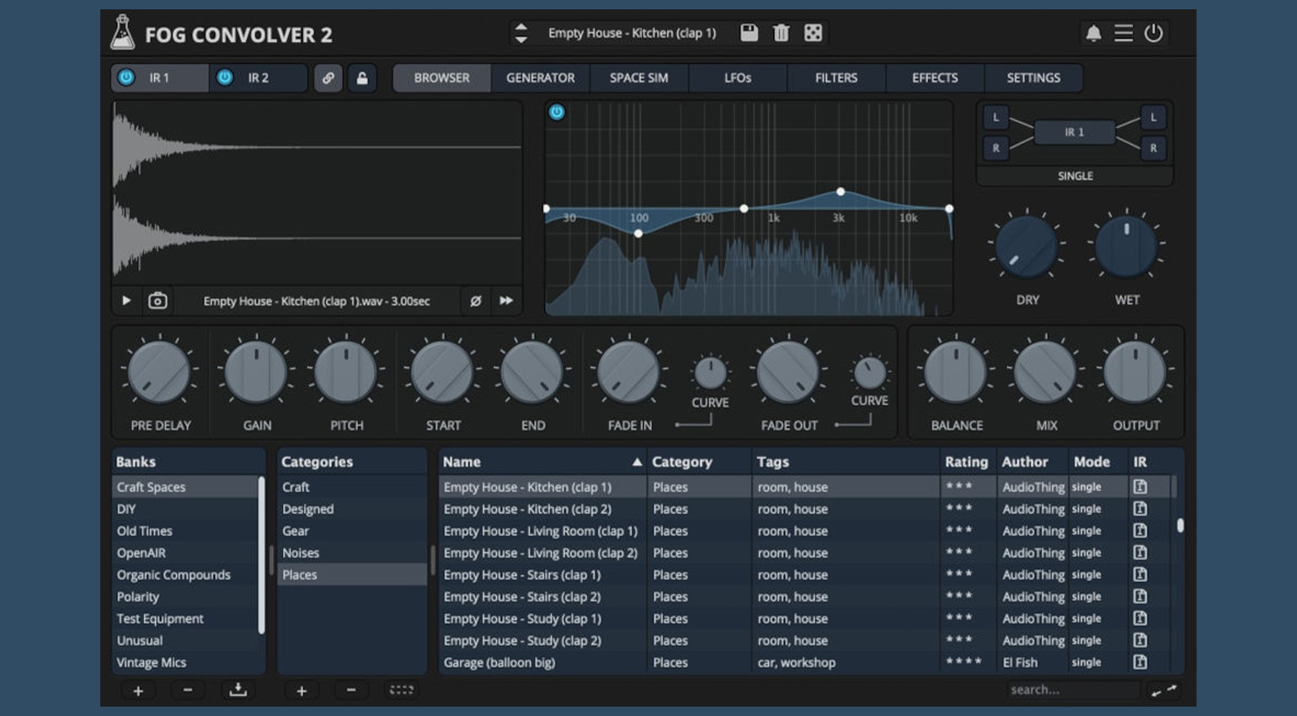
Task: Click the dotted rectangle icon under Categories
Action: pos(402,690)
